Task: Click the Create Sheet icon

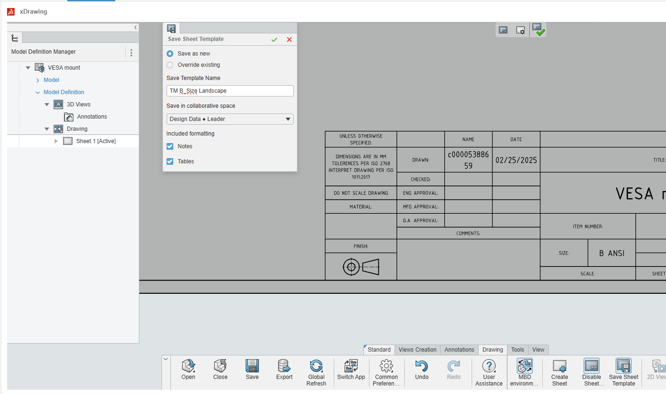Action: pyautogui.click(x=560, y=366)
